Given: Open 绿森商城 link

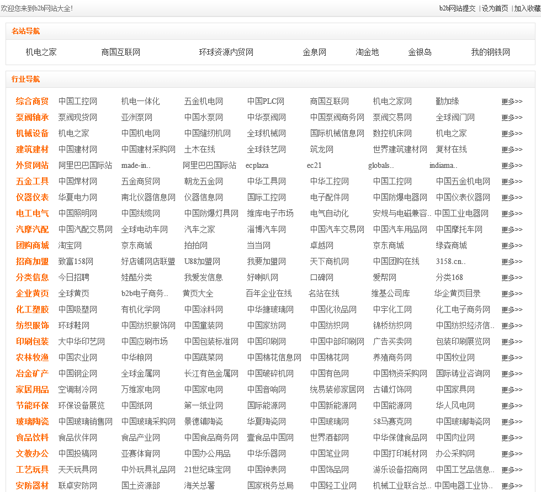Looking at the screenshot, I should point(452,245).
